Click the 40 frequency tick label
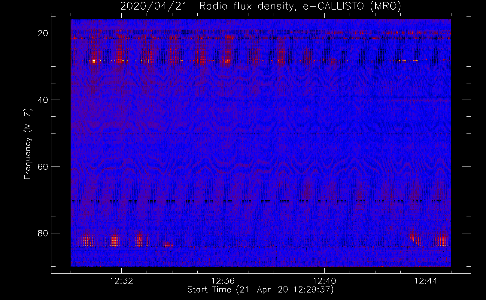 (x=43, y=100)
